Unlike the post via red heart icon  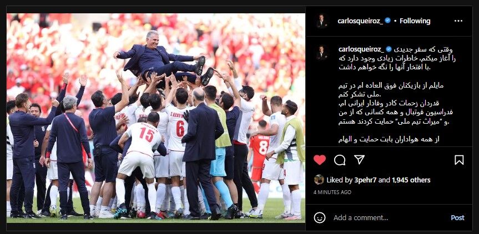tap(320, 160)
